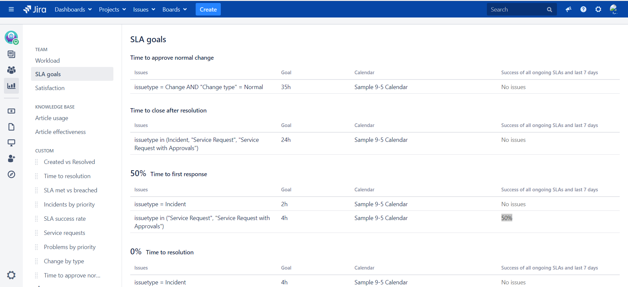Click the search magnifier icon
Image resolution: width=628 pixels, height=287 pixels.
click(x=549, y=10)
